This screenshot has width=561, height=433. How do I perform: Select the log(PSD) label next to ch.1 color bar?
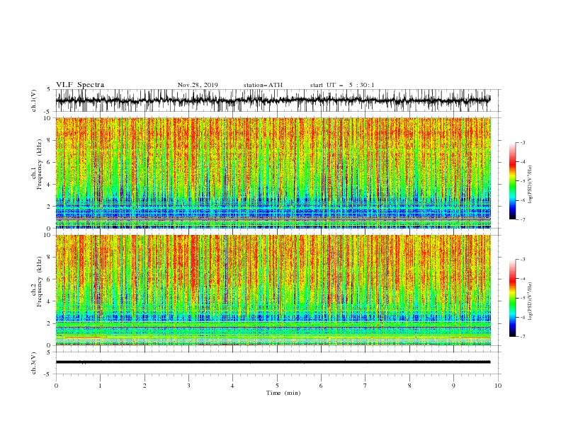coord(531,185)
